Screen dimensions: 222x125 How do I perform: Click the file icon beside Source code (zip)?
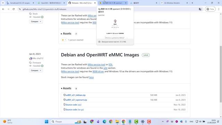(x=65, y=105)
